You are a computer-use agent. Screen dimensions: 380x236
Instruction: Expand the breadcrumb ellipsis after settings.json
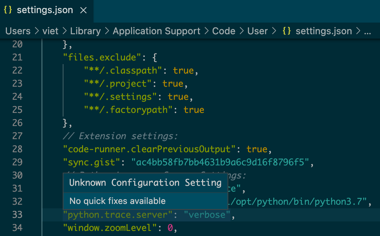coord(367,31)
